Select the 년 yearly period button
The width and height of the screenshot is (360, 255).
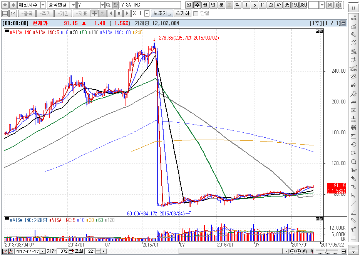[213, 5]
